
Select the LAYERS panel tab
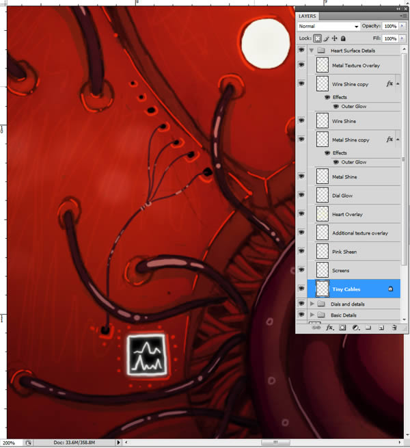[x=307, y=16]
